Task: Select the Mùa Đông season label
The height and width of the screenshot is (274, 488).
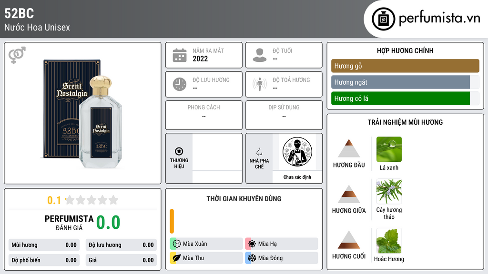Action: point(271,258)
